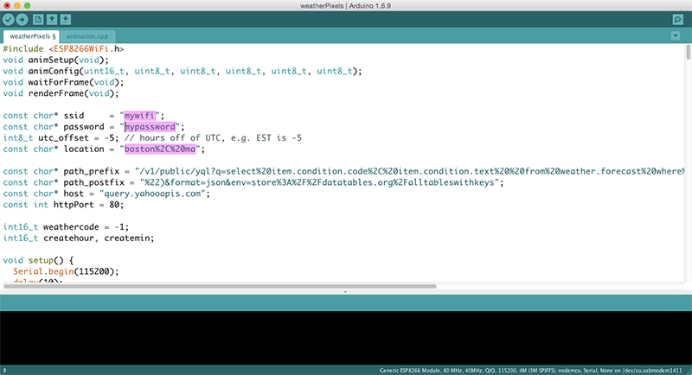Click the Verify checkmark button
Image resolution: width=692 pixels, height=375 pixels.
(9, 19)
